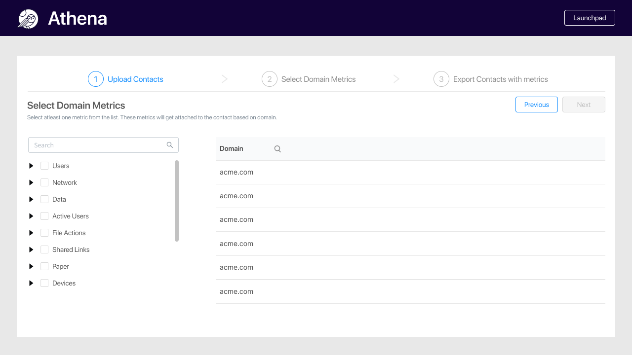The image size is (632, 355).
Task: Click the Athena title text
Action: 78,19
